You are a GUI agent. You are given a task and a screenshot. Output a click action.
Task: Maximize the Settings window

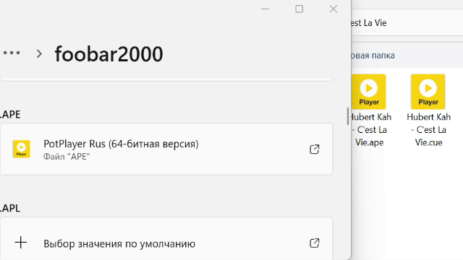coord(299,9)
